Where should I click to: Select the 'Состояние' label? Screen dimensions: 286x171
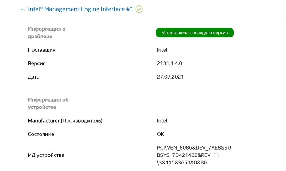(41, 134)
